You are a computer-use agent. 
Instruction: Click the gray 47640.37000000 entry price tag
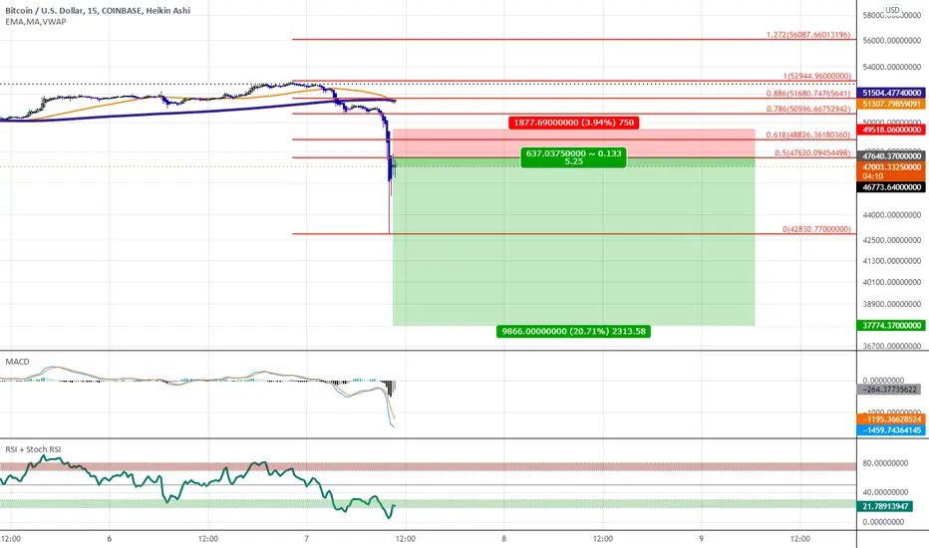click(x=892, y=156)
